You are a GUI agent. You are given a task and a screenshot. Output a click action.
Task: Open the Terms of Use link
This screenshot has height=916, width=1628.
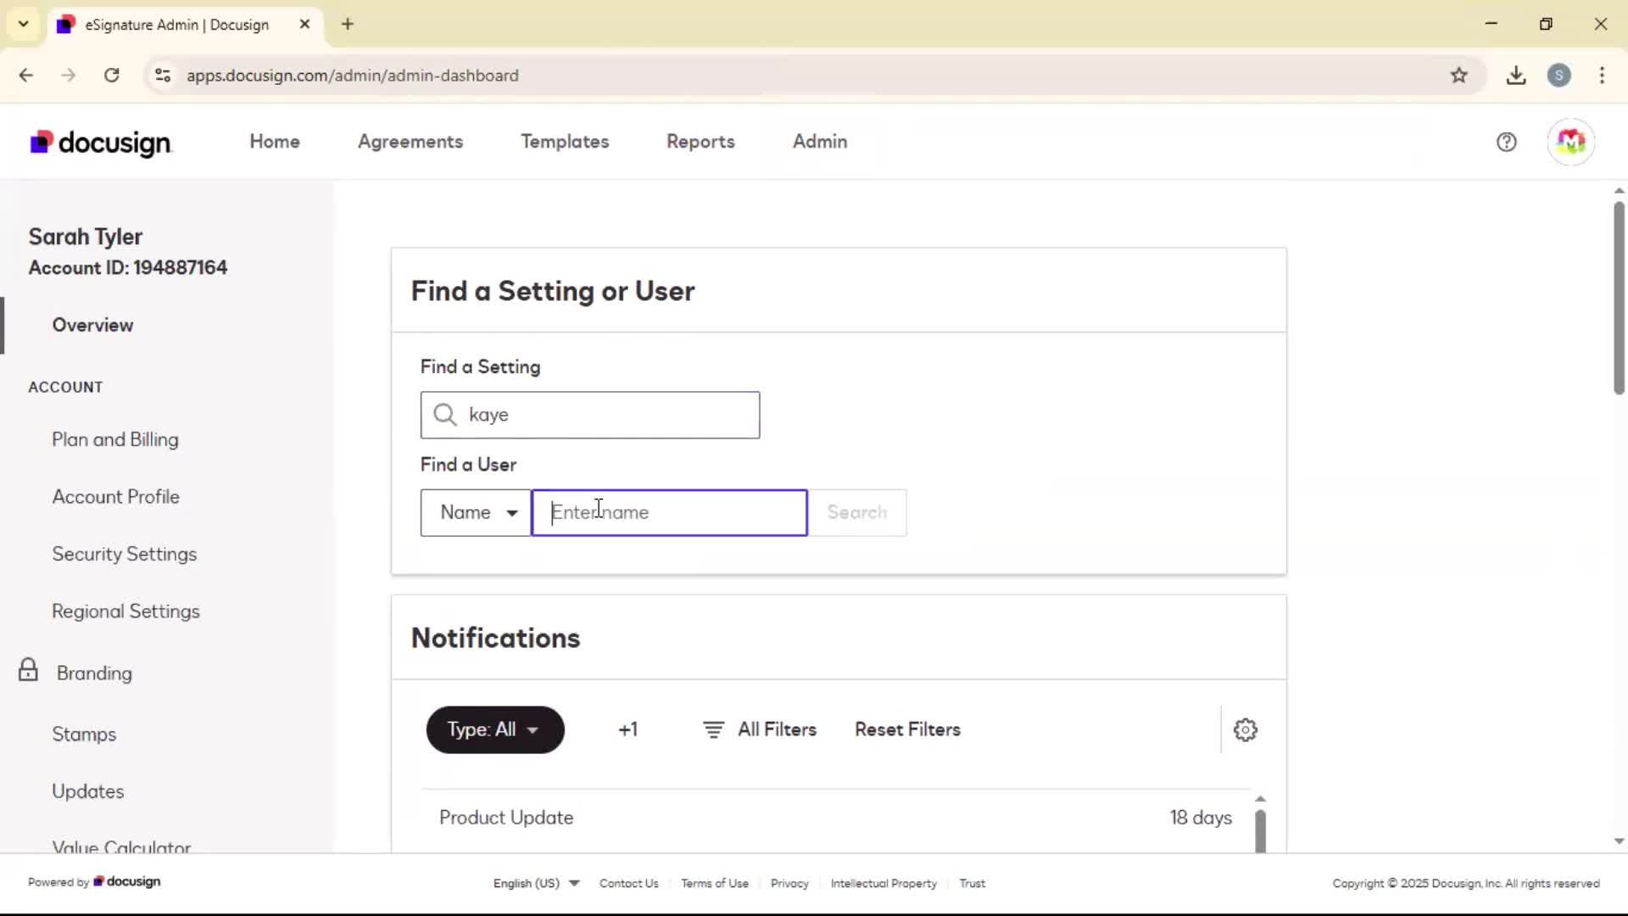[x=715, y=883]
